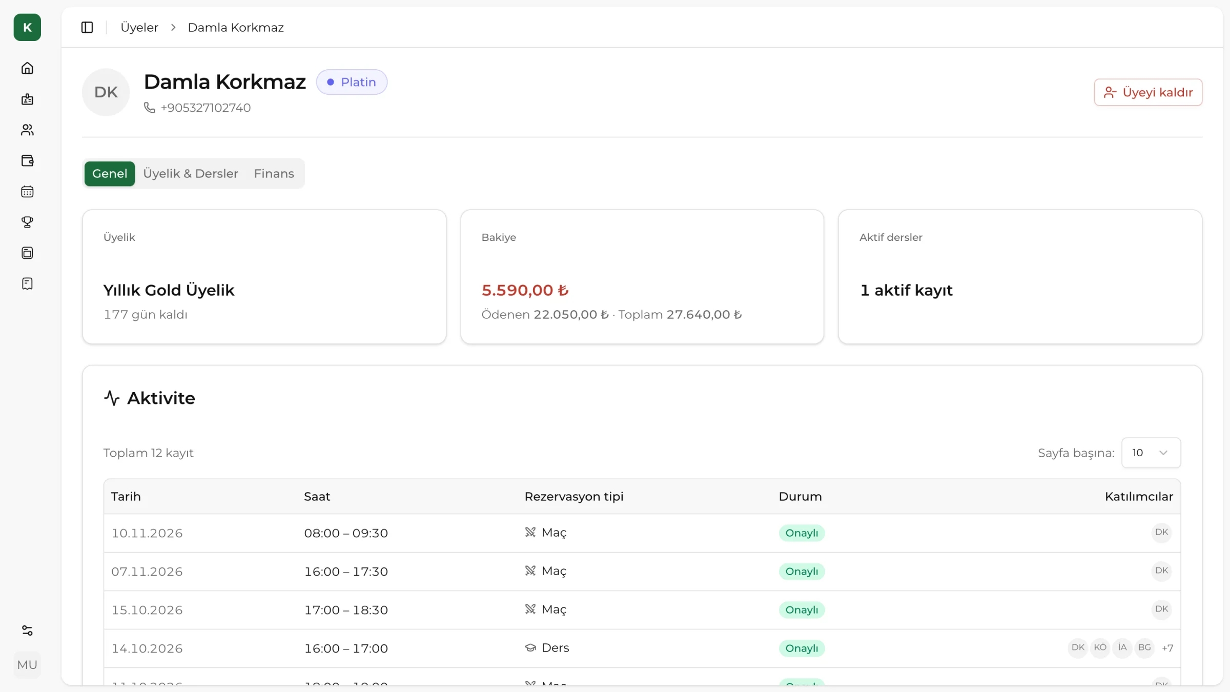This screenshot has height=692, width=1230.
Task: Click KÖ participant avatar on Ders row
Action: coord(1100,647)
